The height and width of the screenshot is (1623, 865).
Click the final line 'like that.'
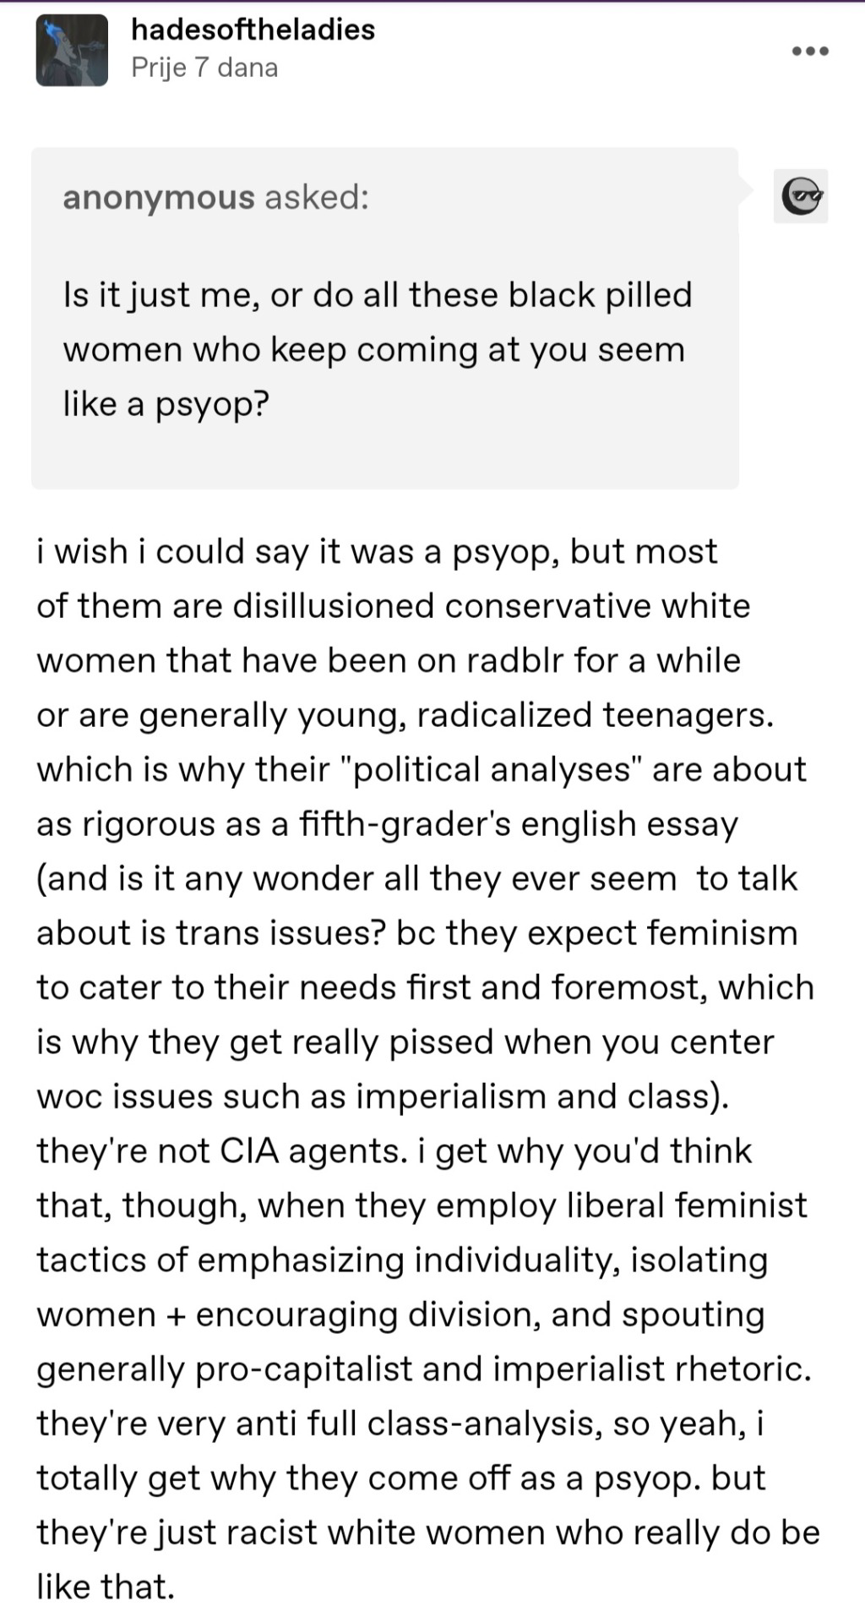pos(106,1587)
